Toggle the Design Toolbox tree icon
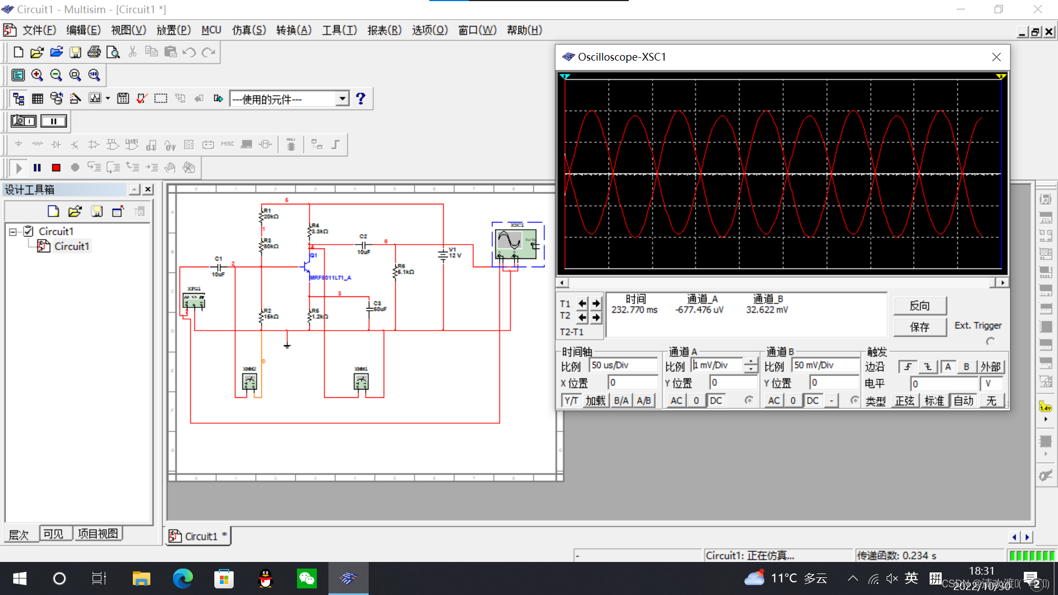The width and height of the screenshot is (1058, 595). click(19, 99)
